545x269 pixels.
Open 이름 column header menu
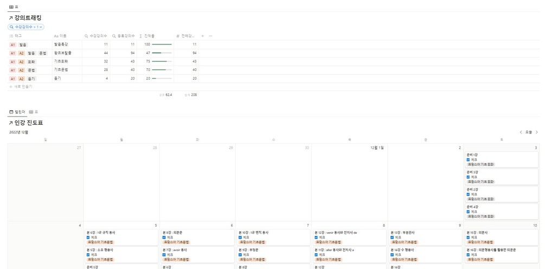[67, 36]
